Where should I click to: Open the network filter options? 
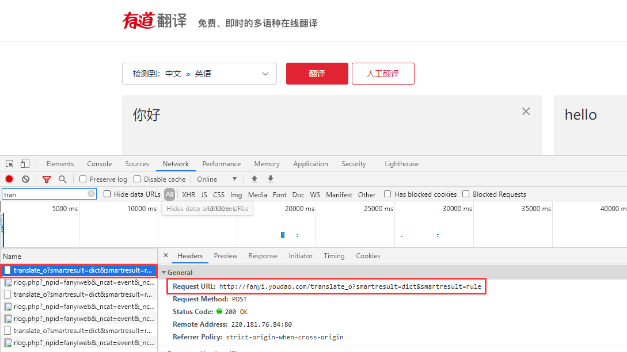pos(46,179)
